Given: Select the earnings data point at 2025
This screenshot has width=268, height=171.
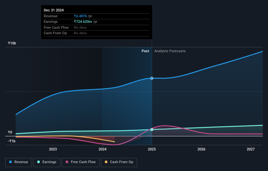Looking at the screenshot, I should [x=152, y=130].
